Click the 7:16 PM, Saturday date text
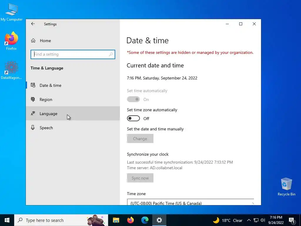The width and height of the screenshot is (301, 226). pyautogui.click(x=162, y=78)
